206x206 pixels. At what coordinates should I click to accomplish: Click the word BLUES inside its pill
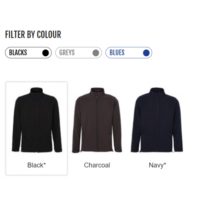pos(117,53)
